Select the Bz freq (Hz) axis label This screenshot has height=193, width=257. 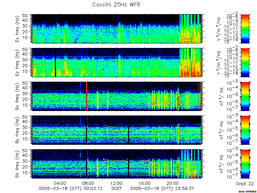coord(17,164)
